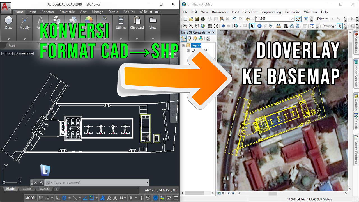Click [2D Wireframe] visual style control

click(x=23, y=53)
